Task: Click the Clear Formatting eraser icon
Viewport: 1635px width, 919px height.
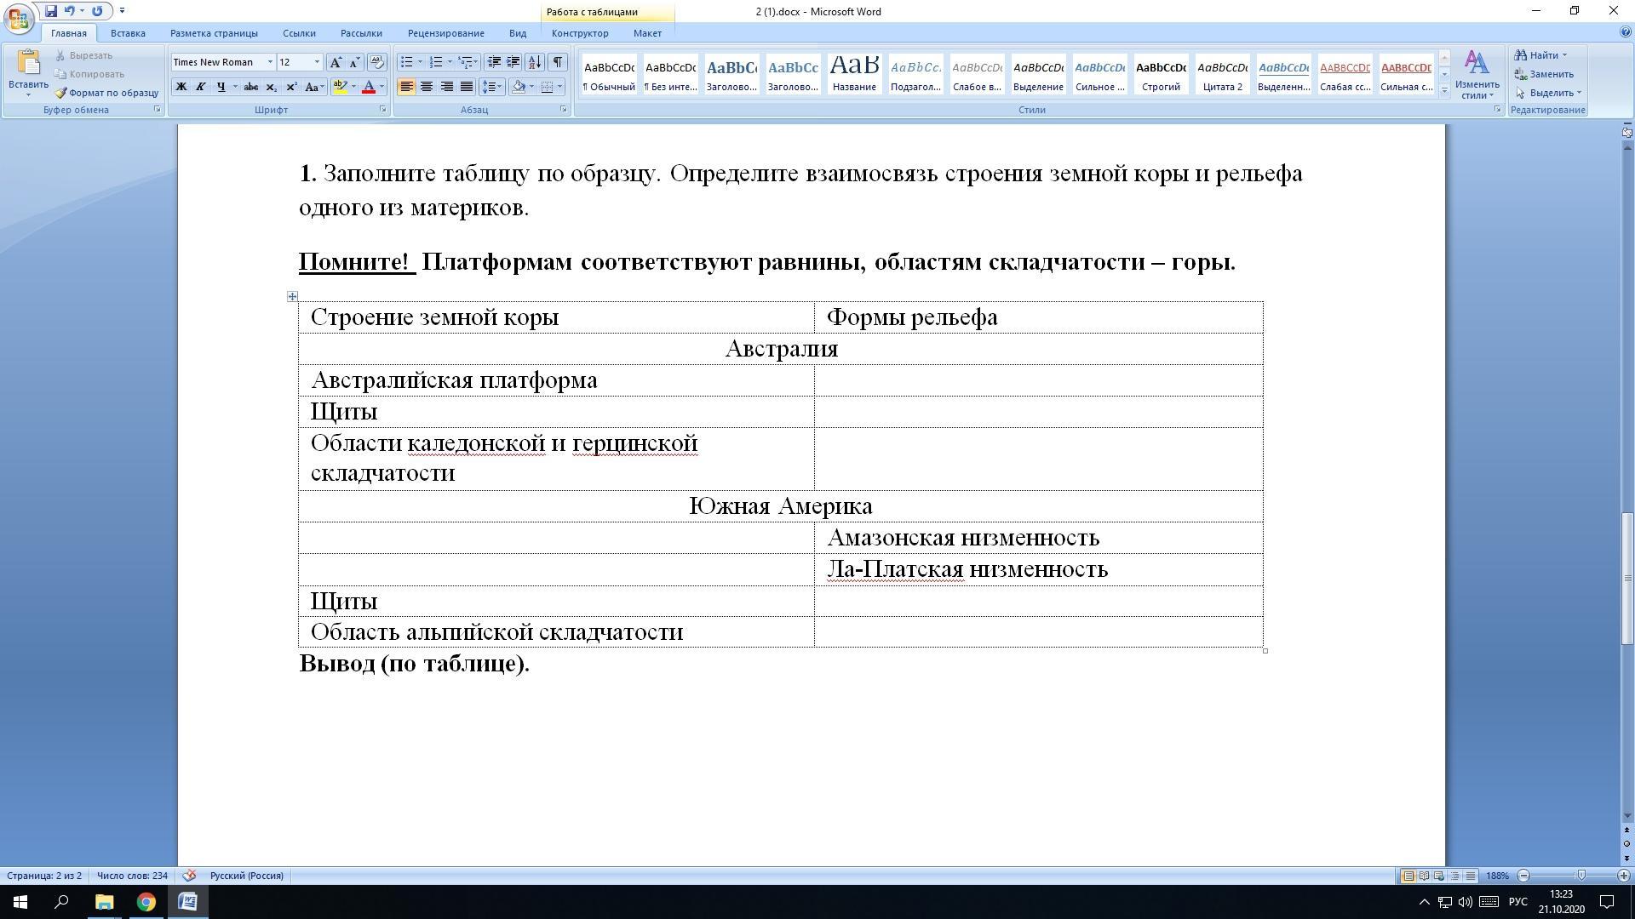Action: click(x=376, y=62)
